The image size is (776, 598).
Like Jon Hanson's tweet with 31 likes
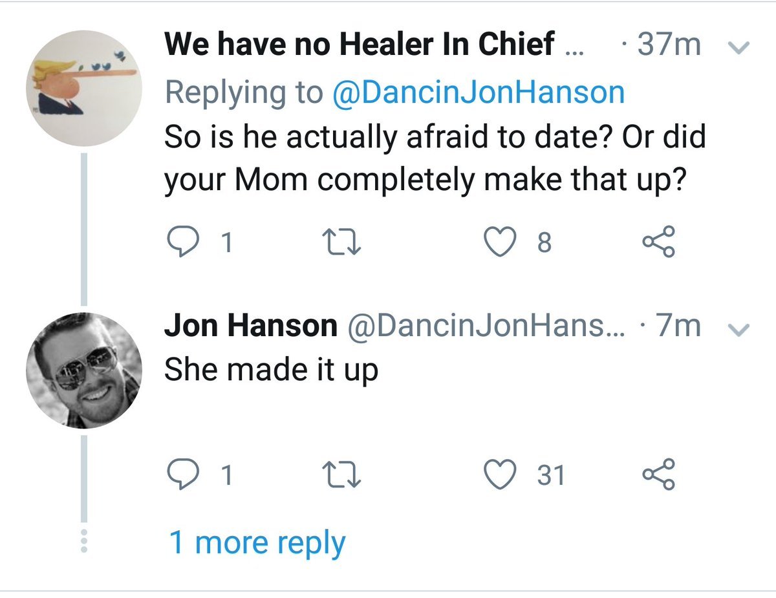coord(498,475)
